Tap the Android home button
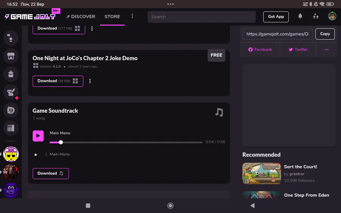341x213 pixels. tap(170, 205)
